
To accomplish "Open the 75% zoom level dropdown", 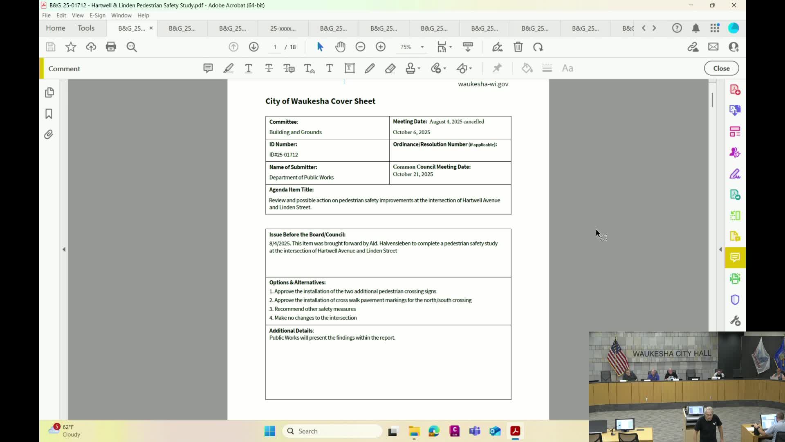I will (x=422, y=47).
